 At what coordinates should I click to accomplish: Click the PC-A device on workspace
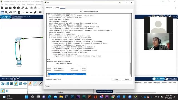pos(19,62)
